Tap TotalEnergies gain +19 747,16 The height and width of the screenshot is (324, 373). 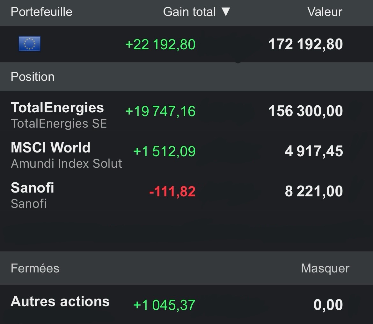[x=160, y=111]
